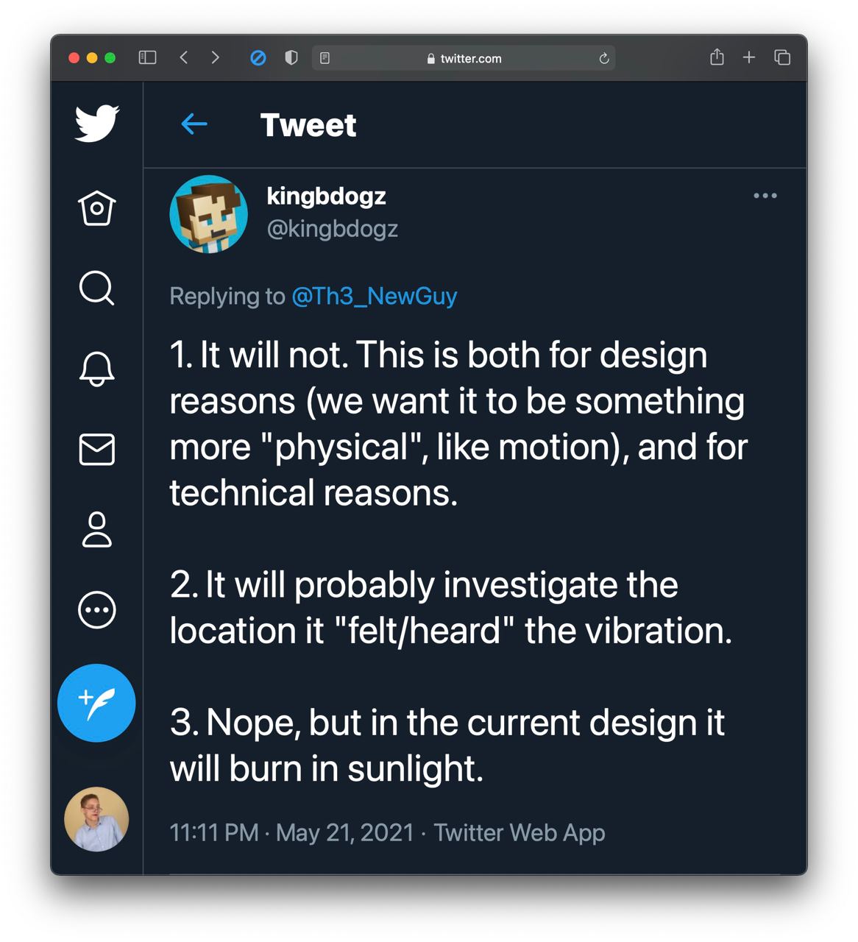Open the Explore search icon
Viewport: 858px width, 942px height.
click(x=96, y=288)
